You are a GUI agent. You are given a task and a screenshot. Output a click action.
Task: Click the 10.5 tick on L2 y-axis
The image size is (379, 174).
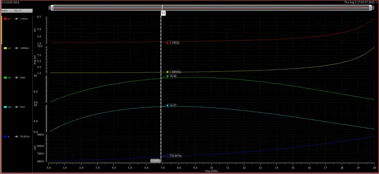(40, 46)
